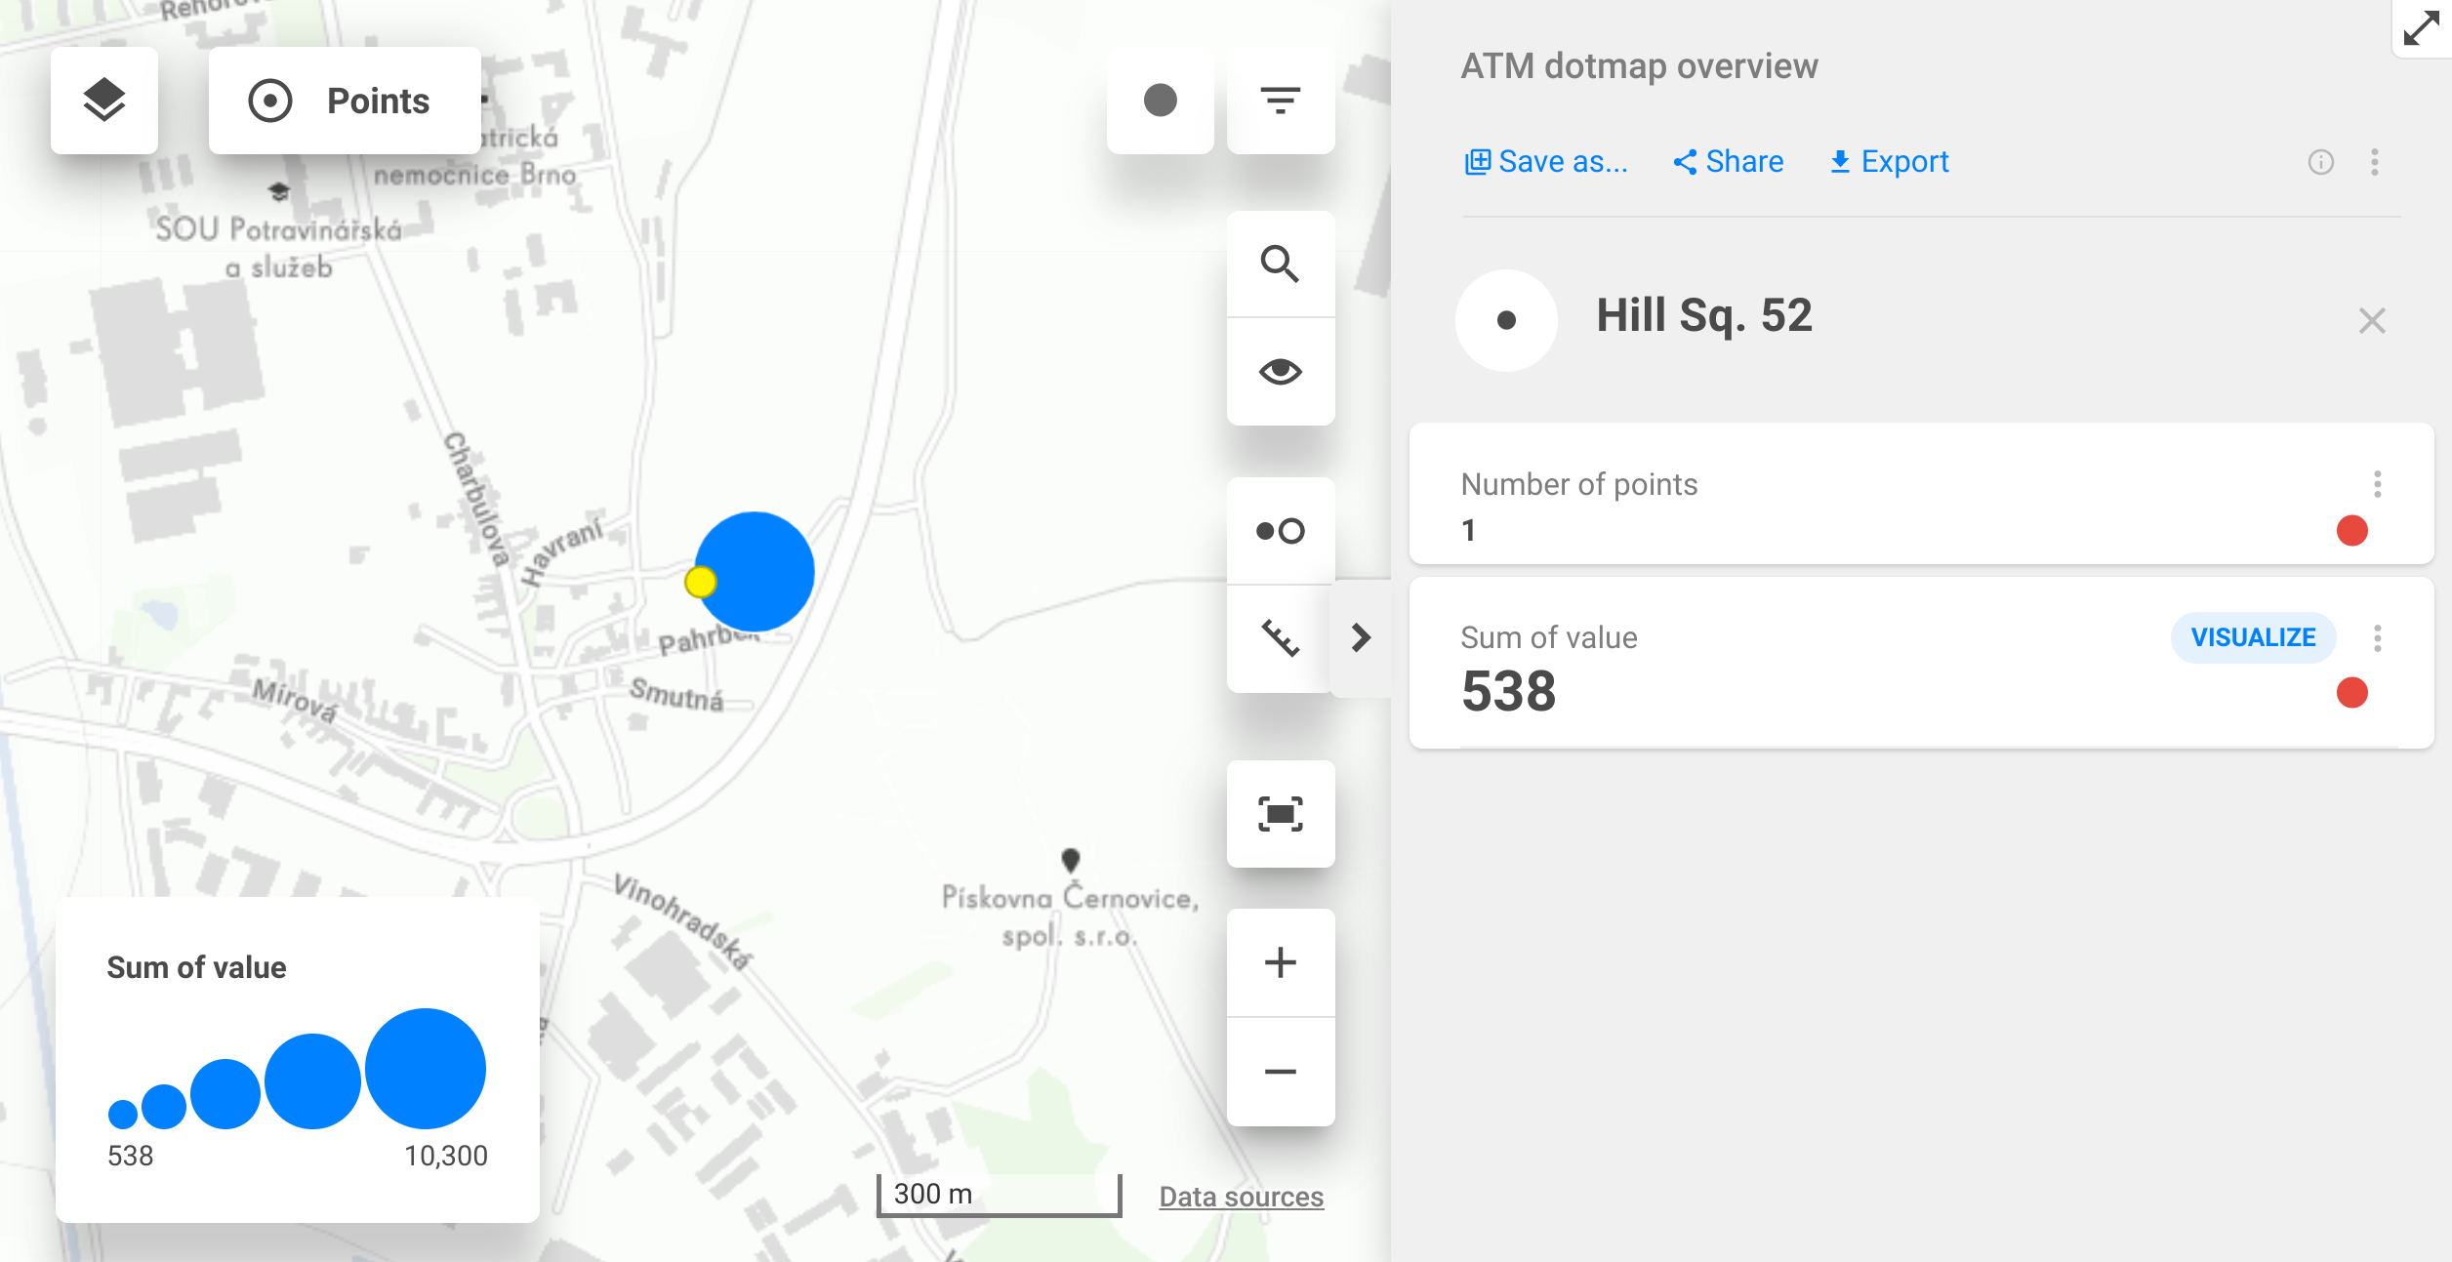This screenshot has height=1262, width=2452.
Task: Open the map layers panel
Action: pos(103,101)
